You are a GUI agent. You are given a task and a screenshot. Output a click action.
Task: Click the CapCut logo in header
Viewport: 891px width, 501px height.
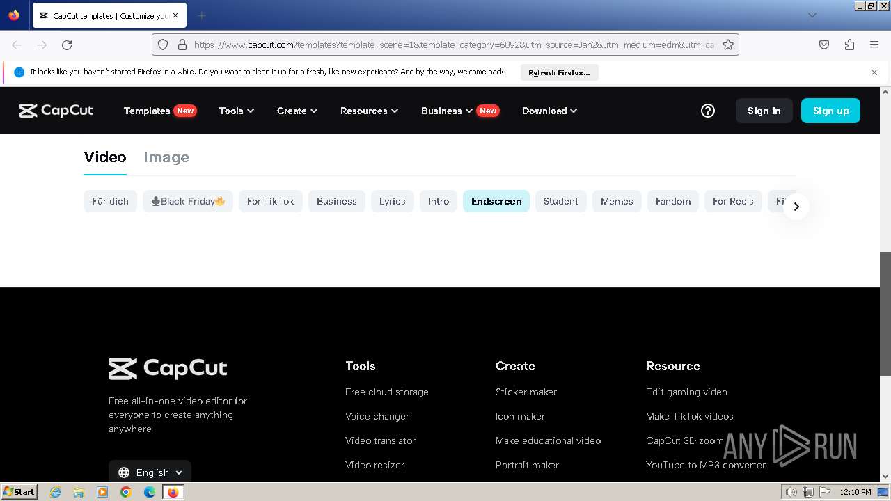point(56,111)
